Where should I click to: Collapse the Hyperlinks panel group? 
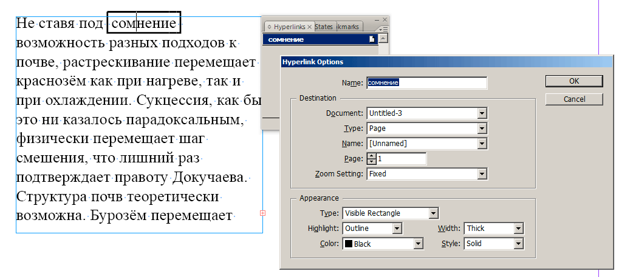[377, 19]
